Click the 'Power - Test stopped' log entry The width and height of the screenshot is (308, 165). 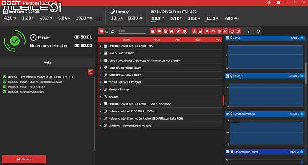click(x=33, y=87)
